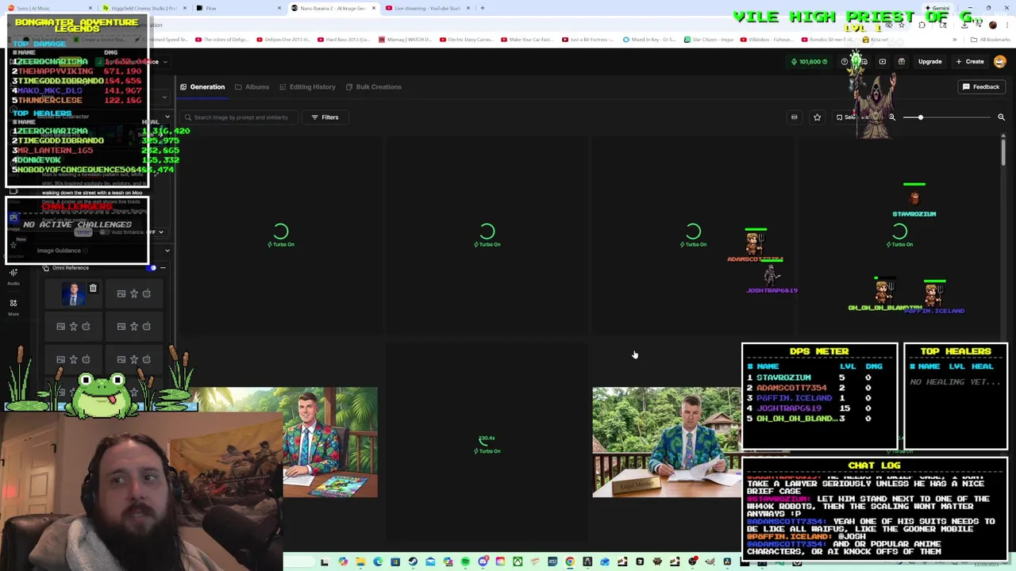Click the zoom in magnifier icon
The height and width of the screenshot is (571, 1016).
pos(1001,117)
